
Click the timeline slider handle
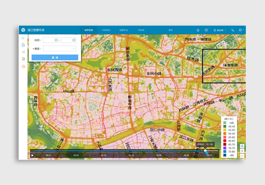[205, 151]
